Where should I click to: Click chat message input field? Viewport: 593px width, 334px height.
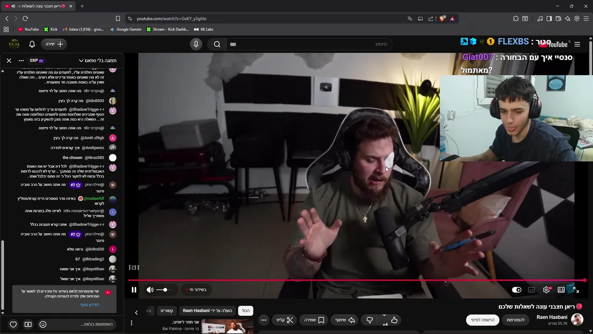[x=81, y=324]
